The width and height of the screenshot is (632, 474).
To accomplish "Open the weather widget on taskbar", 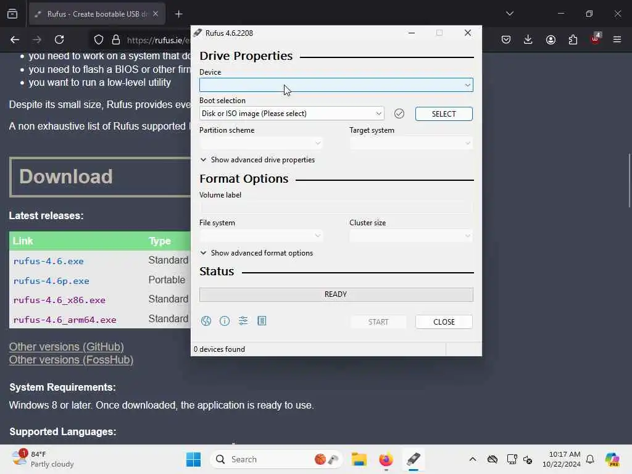I will [43, 459].
